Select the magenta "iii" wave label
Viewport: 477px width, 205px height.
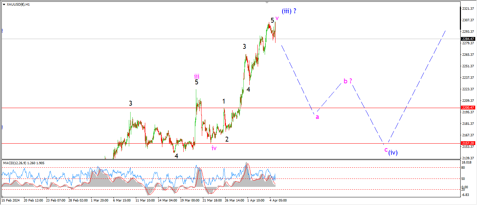tap(197, 76)
